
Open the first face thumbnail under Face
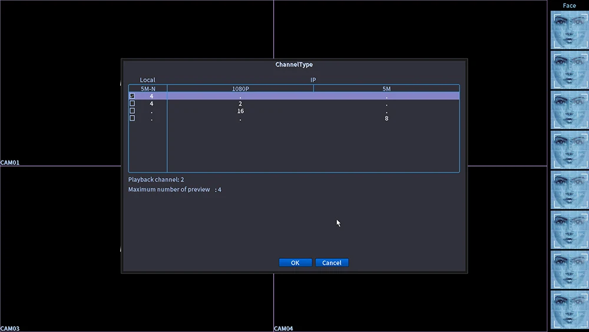570,30
